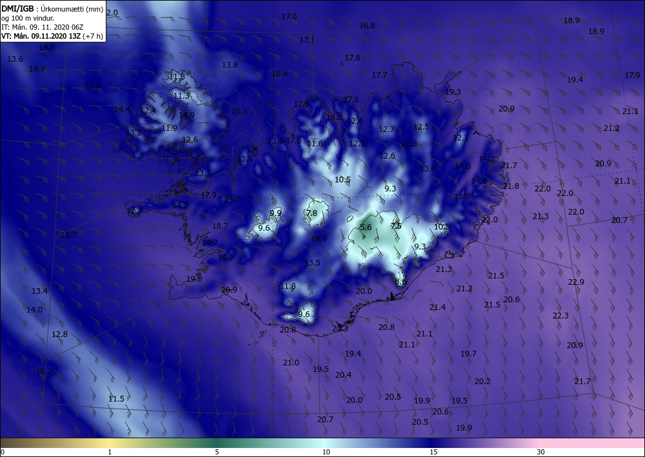Click the 15.7 value label
The height and width of the screenshot is (457, 645).
(x=68, y=235)
